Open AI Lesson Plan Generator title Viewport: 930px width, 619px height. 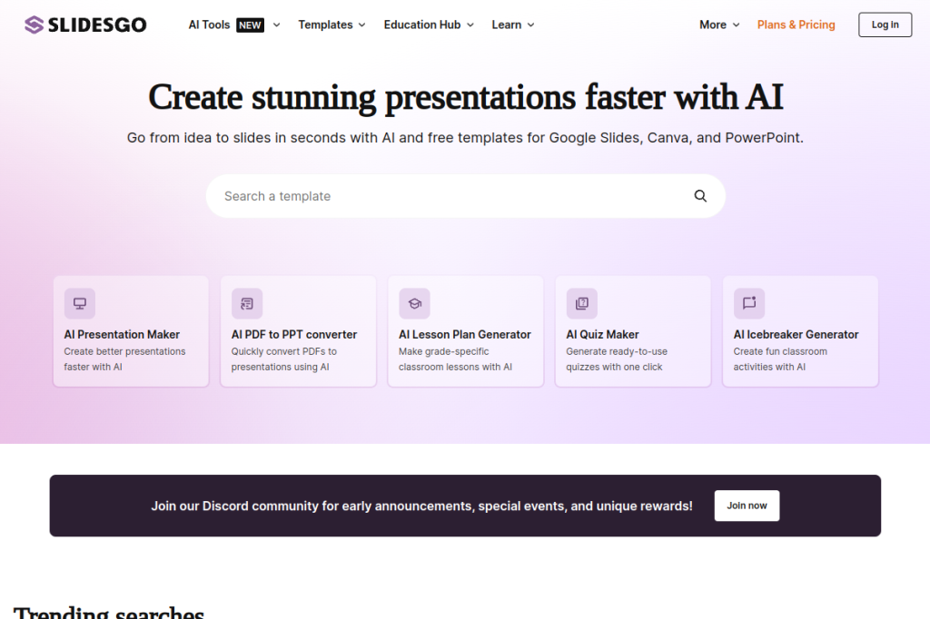coord(464,334)
